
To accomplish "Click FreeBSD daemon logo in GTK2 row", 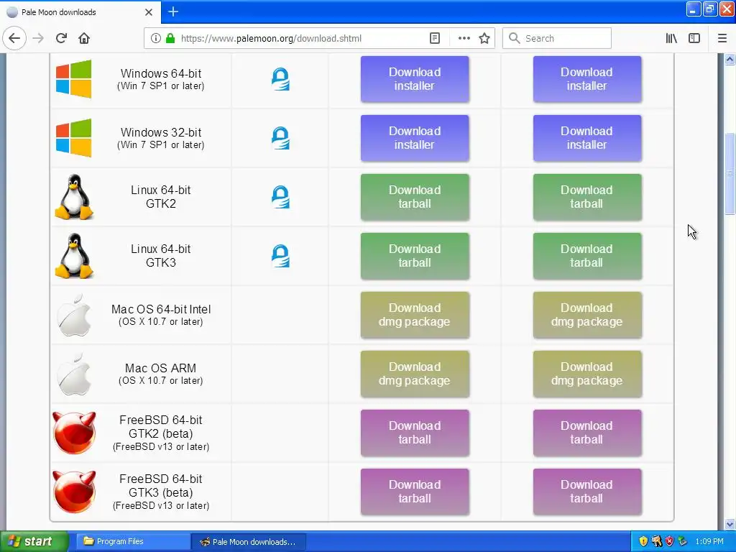I will 74,433.
